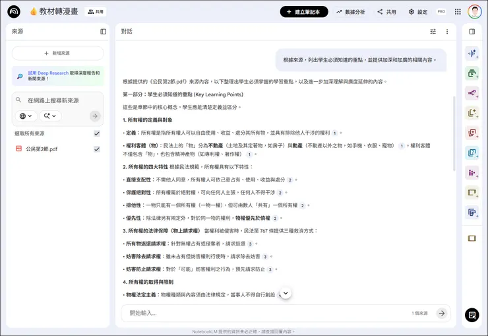Click the 1個來源 source count

pos(419,314)
